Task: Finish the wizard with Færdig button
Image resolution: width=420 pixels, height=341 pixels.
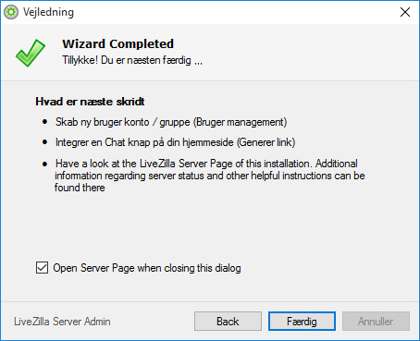Action: point(302,322)
